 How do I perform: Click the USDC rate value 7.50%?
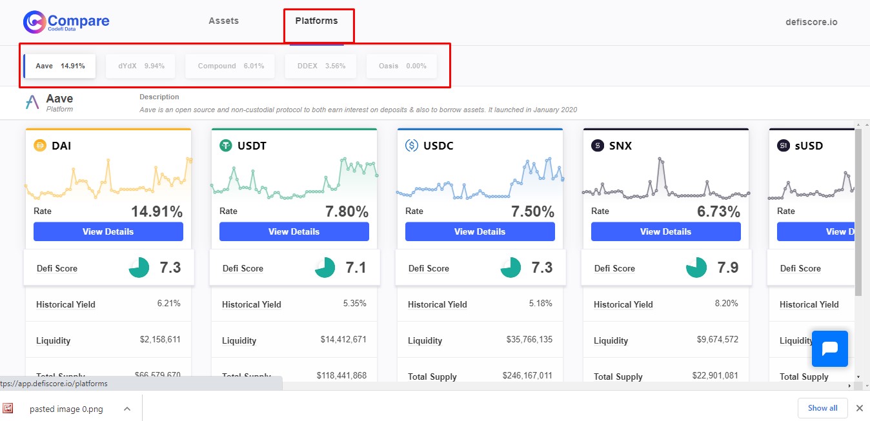(533, 211)
